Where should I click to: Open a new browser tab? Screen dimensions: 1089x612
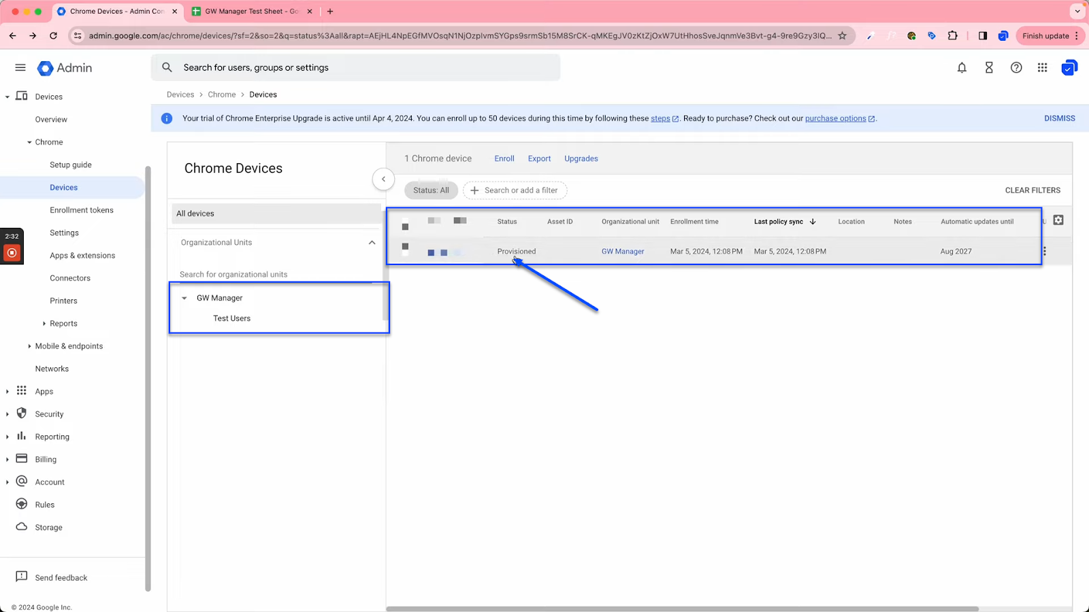click(x=330, y=11)
